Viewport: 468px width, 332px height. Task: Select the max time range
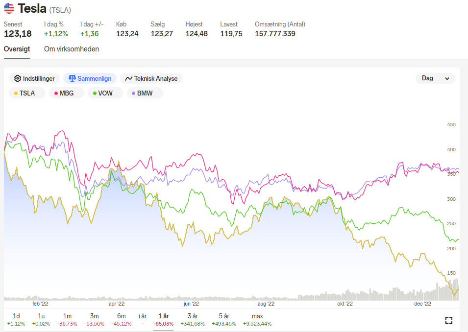(x=257, y=320)
